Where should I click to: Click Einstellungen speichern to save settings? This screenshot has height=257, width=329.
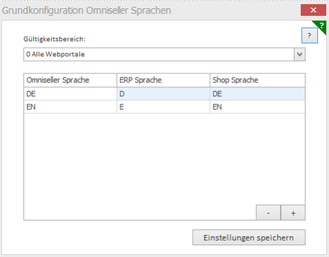[x=249, y=238]
